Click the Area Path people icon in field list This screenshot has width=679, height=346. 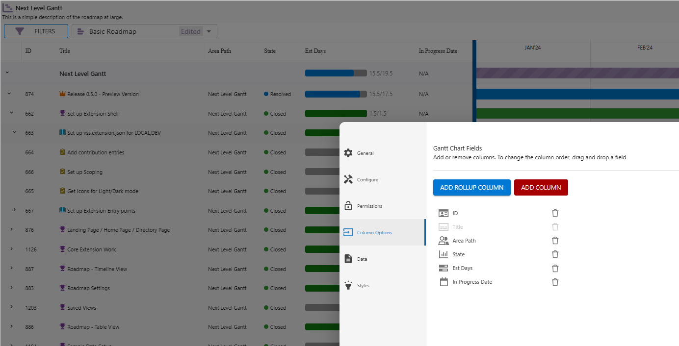[x=444, y=240]
